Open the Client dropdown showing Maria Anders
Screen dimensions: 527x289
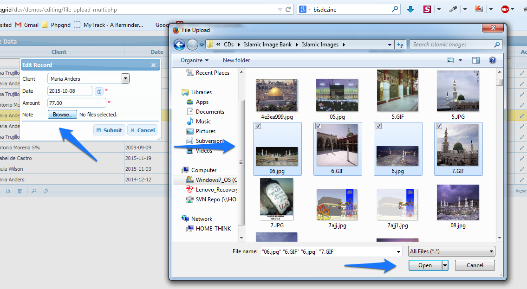pos(125,79)
